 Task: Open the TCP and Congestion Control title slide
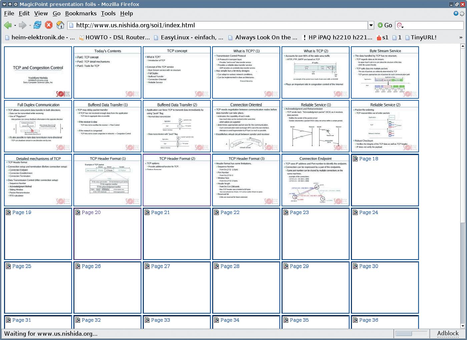pyautogui.click(x=38, y=72)
